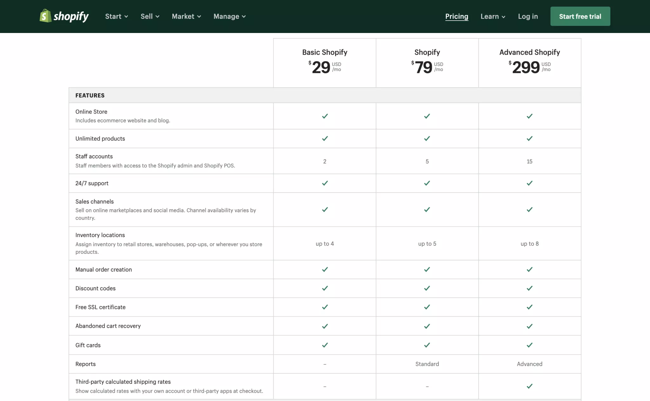This screenshot has height=401, width=650.
Task: Click the $299 Advanced Shopify price
Action: (x=529, y=67)
